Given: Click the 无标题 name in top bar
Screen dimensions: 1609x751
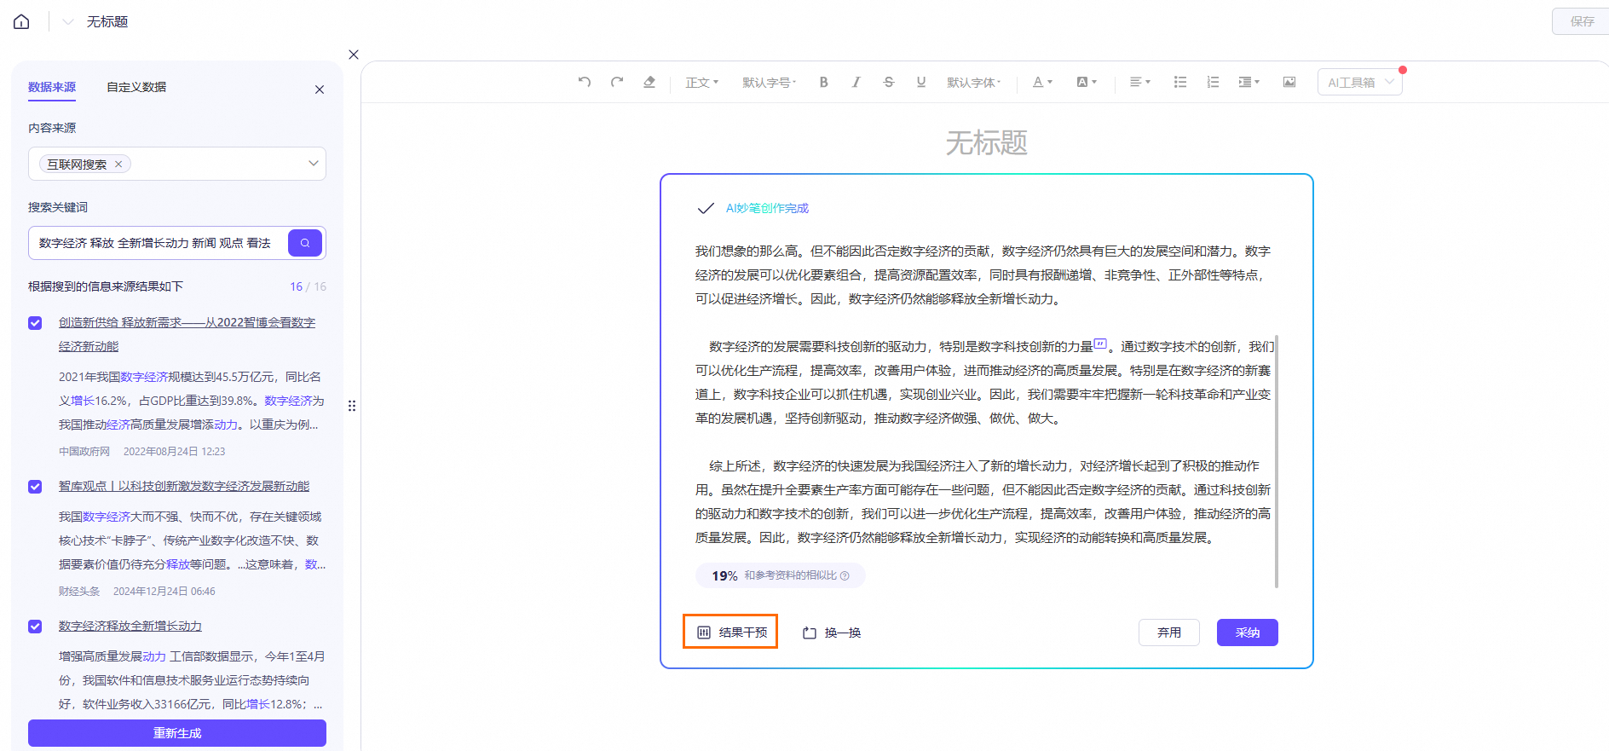Looking at the screenshot, I should [107, 21].
